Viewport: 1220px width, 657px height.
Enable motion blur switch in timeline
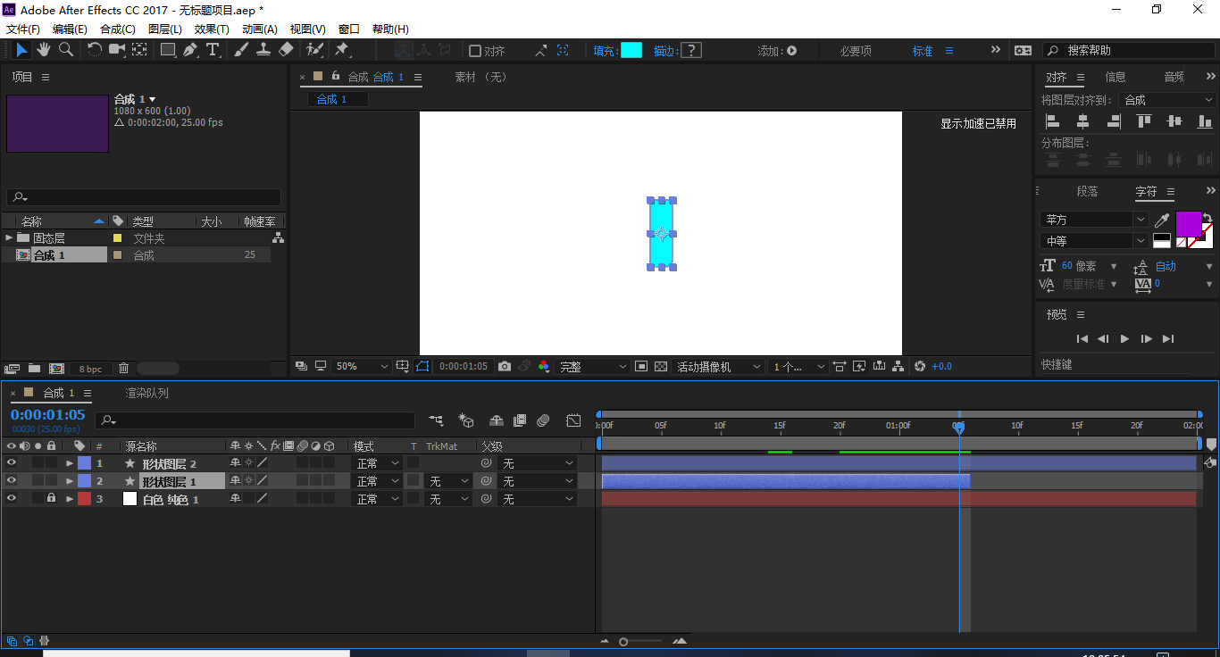[x=544, y=420]
